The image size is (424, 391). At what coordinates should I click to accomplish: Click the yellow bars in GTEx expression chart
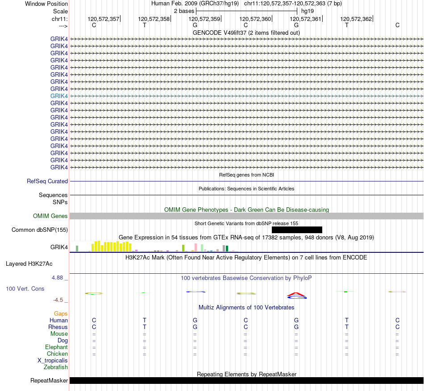(x=112, y=246)
